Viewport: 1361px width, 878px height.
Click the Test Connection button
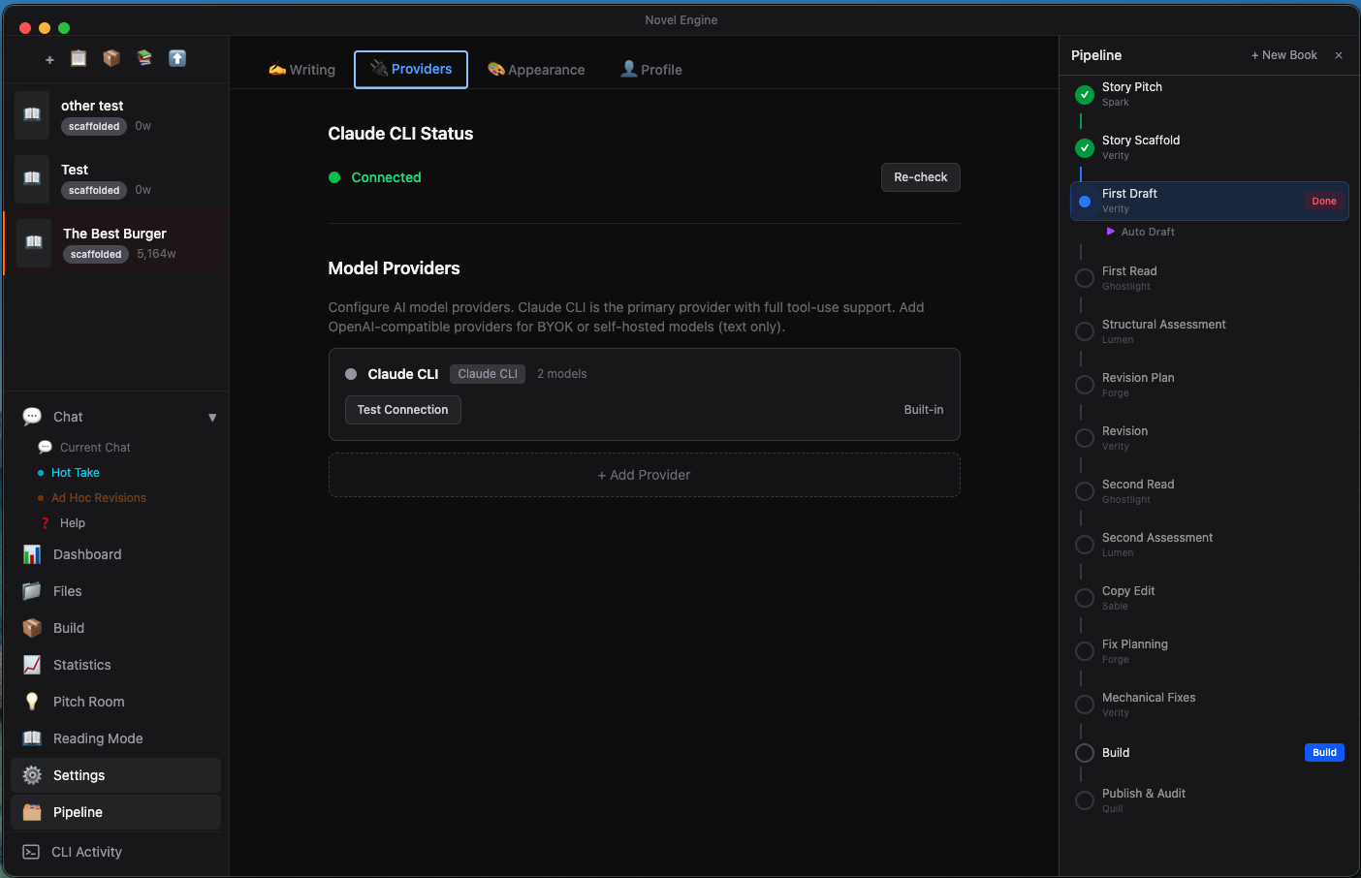coord(403,410)
